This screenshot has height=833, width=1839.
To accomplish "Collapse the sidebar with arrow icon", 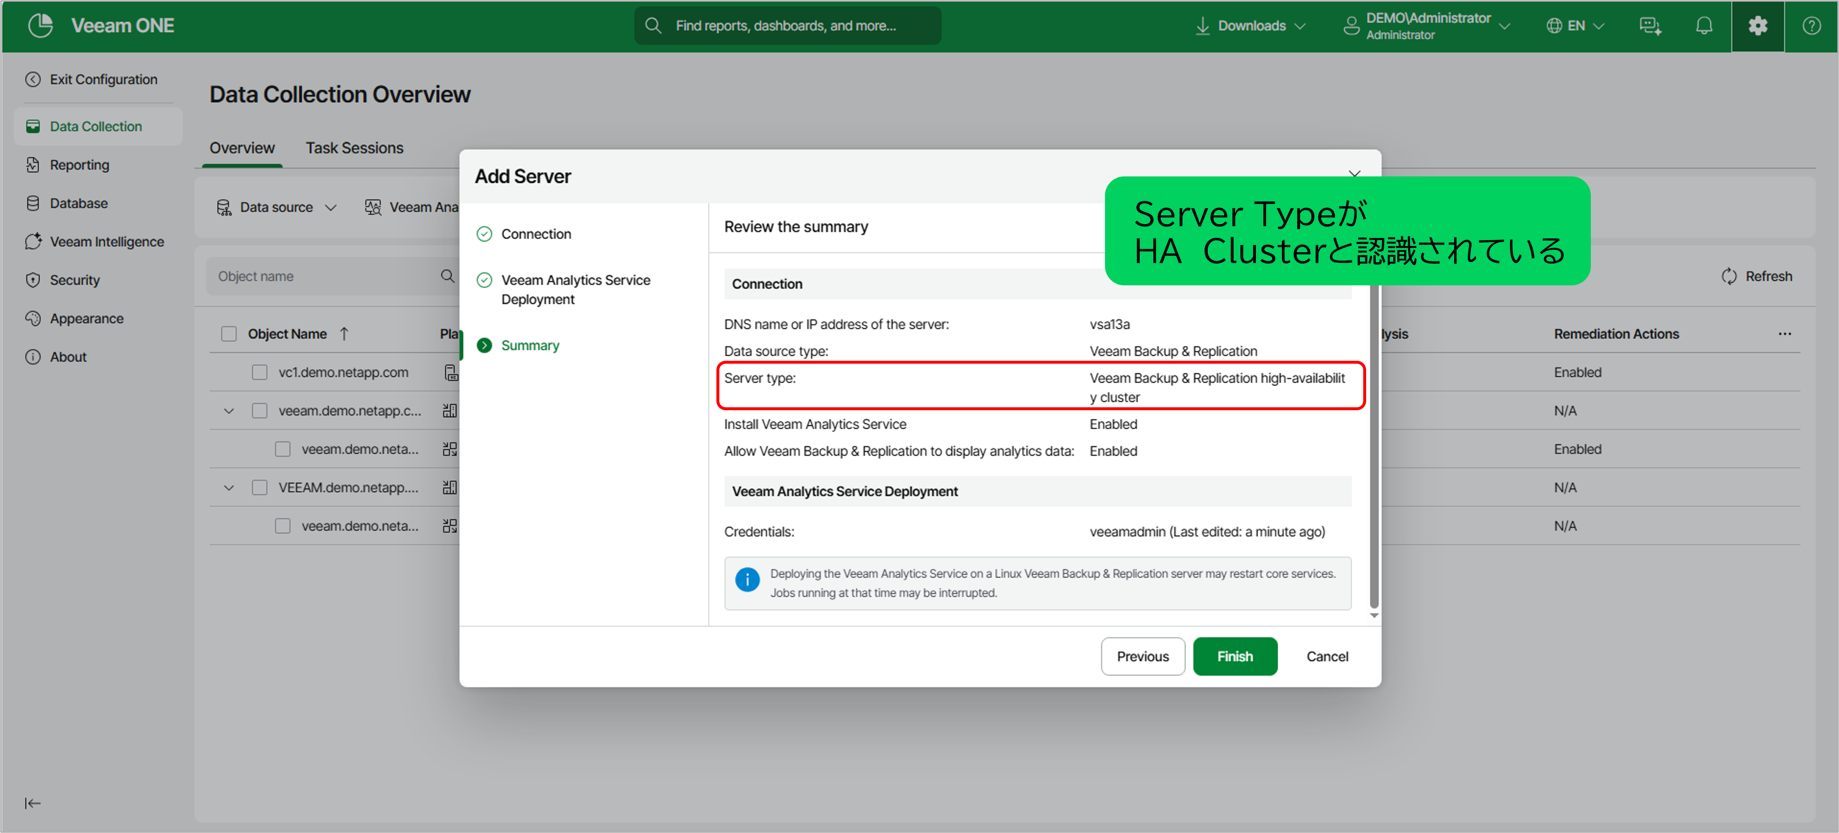I will 32,803.
